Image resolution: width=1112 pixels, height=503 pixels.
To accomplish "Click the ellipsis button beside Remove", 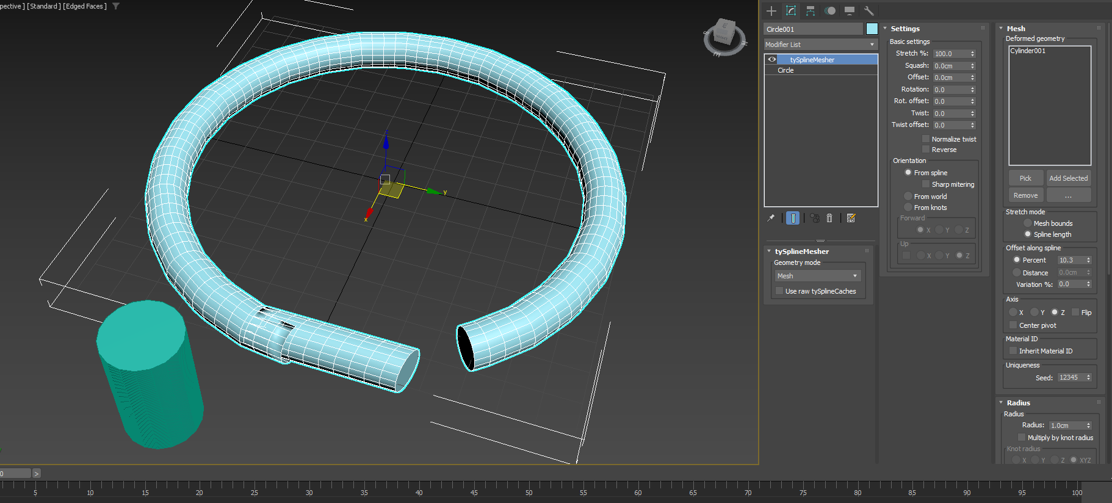I will click(x=1069, y=195).
